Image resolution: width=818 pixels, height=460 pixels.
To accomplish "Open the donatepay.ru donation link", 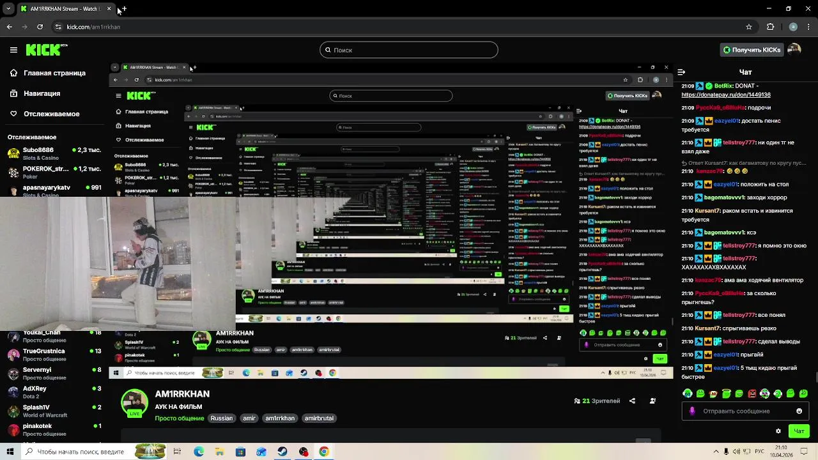I will tap(726, 95).
